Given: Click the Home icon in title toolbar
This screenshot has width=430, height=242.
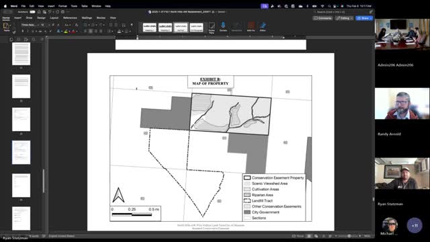Looking at the screenshot, I should pos(39,12).
